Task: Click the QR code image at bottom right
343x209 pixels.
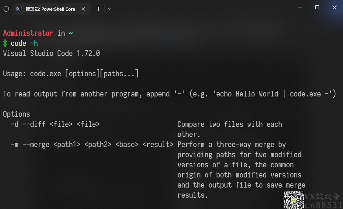Action: click(293, 200)
